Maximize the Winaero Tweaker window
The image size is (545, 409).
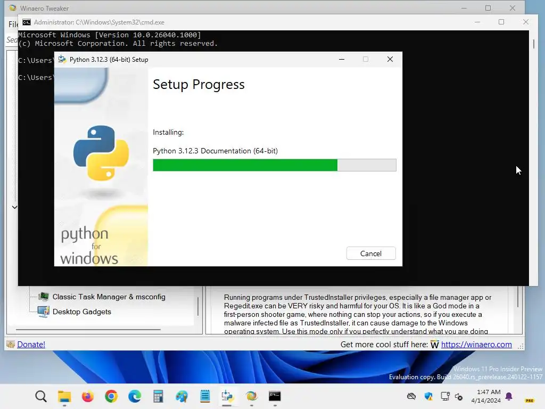point(488,7)
